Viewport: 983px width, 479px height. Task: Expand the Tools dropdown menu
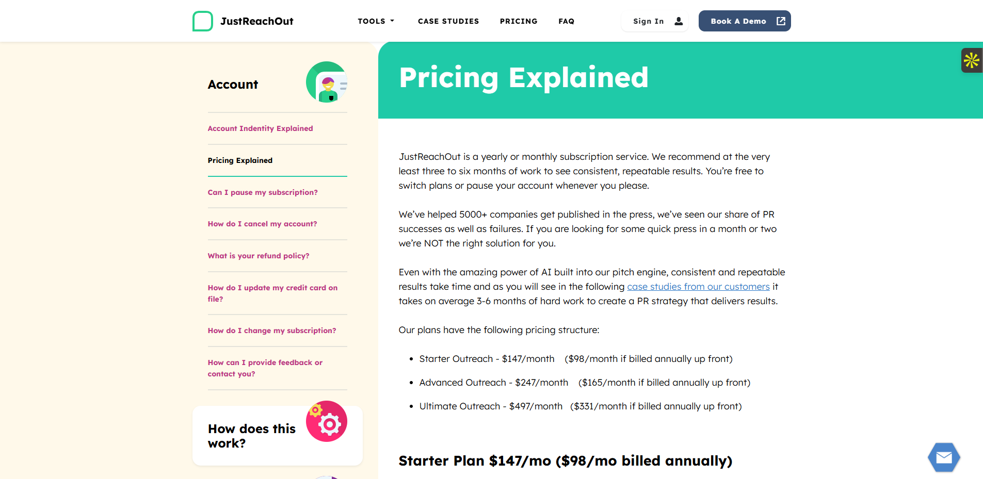(x=376, y=21)
